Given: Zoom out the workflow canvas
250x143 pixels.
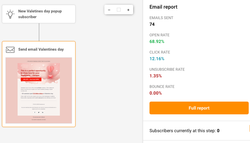Looking at the screenshot, I should coord(109,10).
